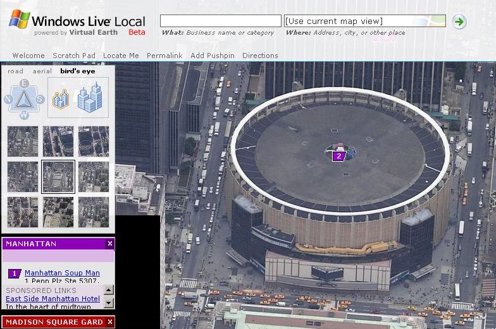This screenshot has width=496, height=329.
Task: Select top-right bird's eye tile thumbnail
Action: click(94, 141)
